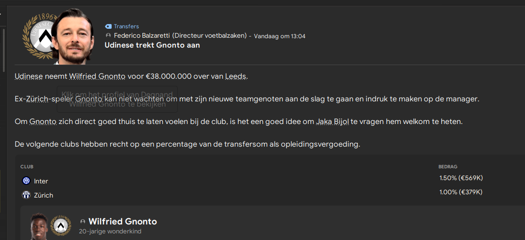
Task: Open Wilfried Gnonto link in first sentence
Action: tap(97, 76)
